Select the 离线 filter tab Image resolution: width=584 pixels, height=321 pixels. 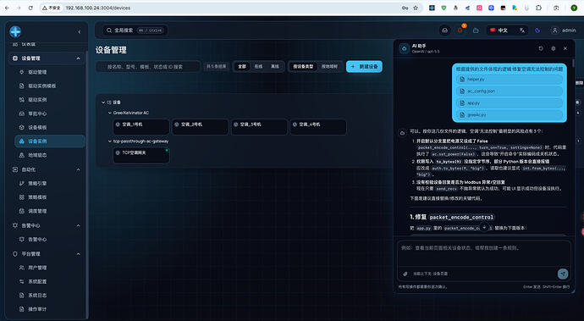click(x=275, y=66)
